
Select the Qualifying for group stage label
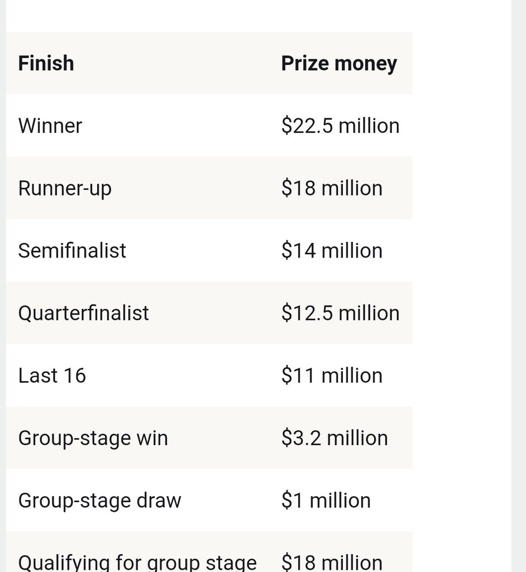tap(137, 563)
